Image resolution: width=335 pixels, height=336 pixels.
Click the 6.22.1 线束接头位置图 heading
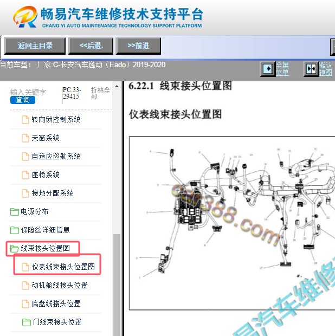180,86
